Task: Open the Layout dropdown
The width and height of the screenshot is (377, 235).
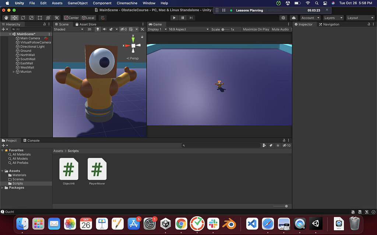Action: click(360, 18)
